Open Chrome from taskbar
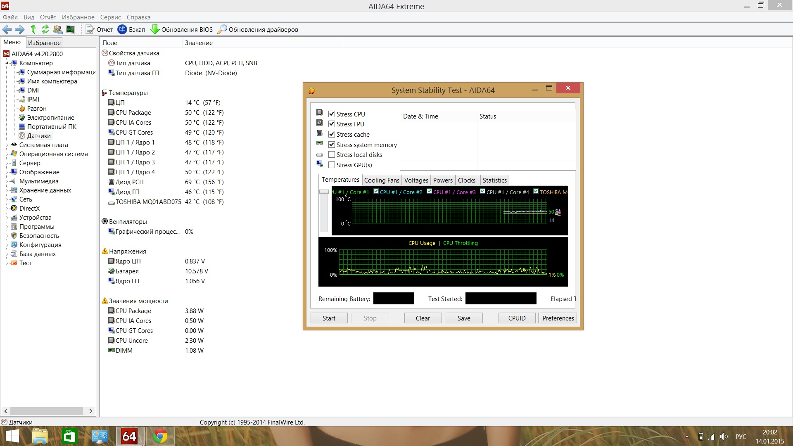This screenshot has width=793, height=446. tap(160, 437)
